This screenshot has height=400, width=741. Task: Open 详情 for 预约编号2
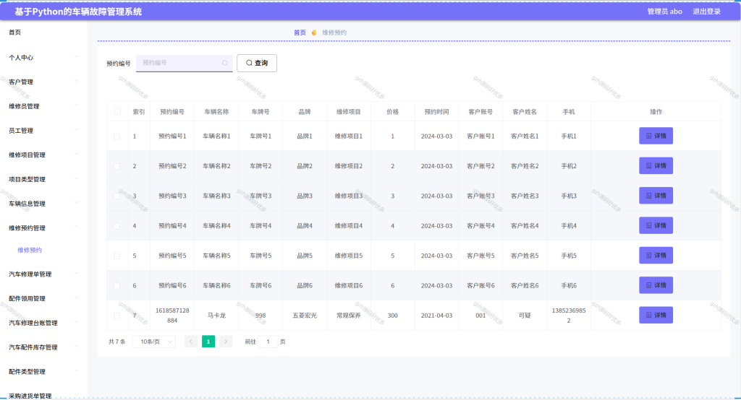(x=656, y=165)
